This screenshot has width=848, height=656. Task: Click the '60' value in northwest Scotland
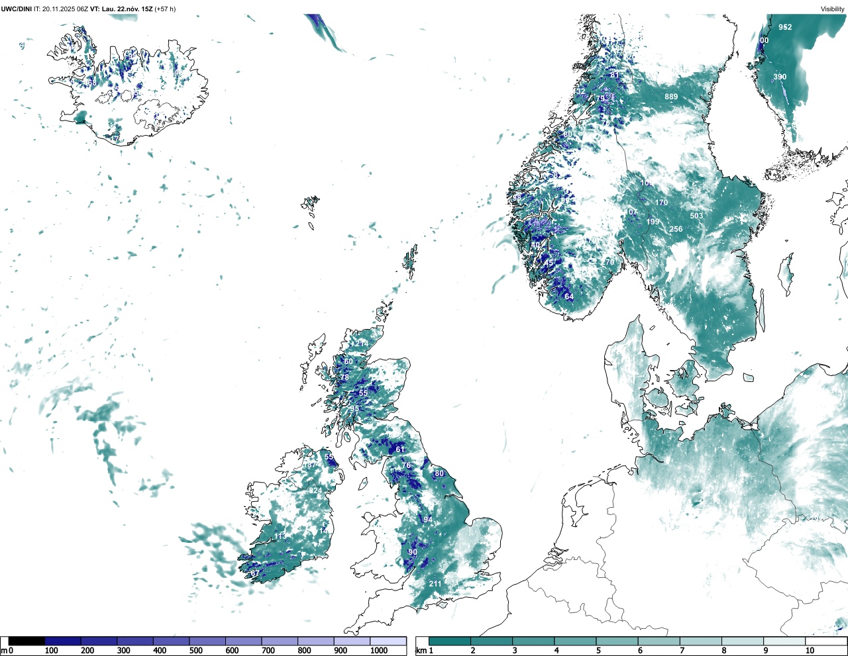(348, 361)
